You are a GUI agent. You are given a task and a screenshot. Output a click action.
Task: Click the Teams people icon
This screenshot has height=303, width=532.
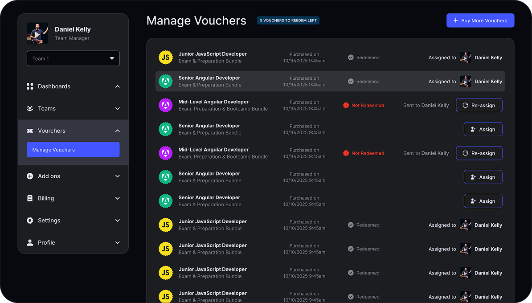coord(30,109)
